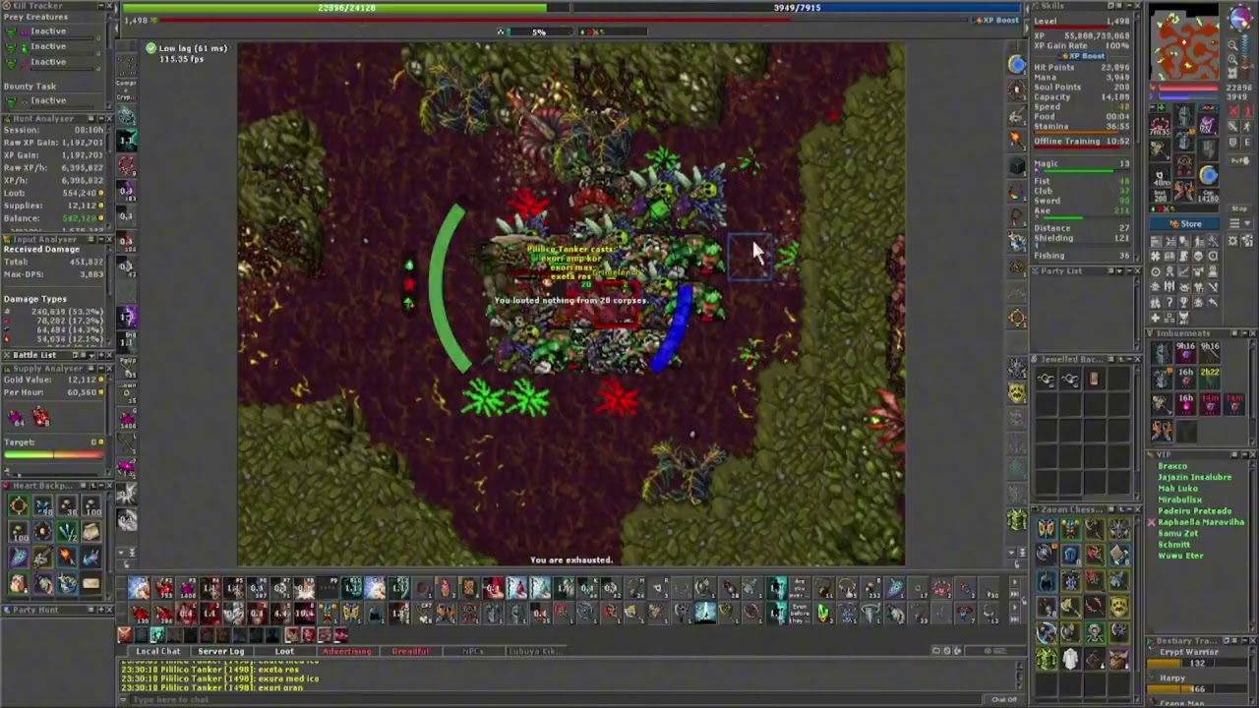Open the trophy widget icon
The height and width of the screenshot is (708, 1259).
1183,302
